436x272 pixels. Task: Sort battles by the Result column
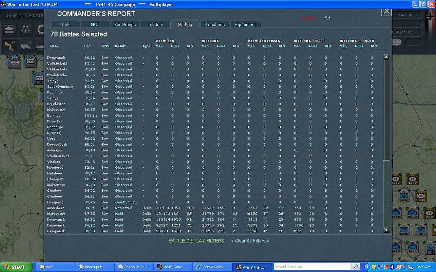[x=120, y=46]
